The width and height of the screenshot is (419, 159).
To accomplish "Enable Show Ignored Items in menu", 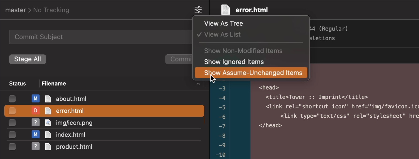I will tap(234, 62).
